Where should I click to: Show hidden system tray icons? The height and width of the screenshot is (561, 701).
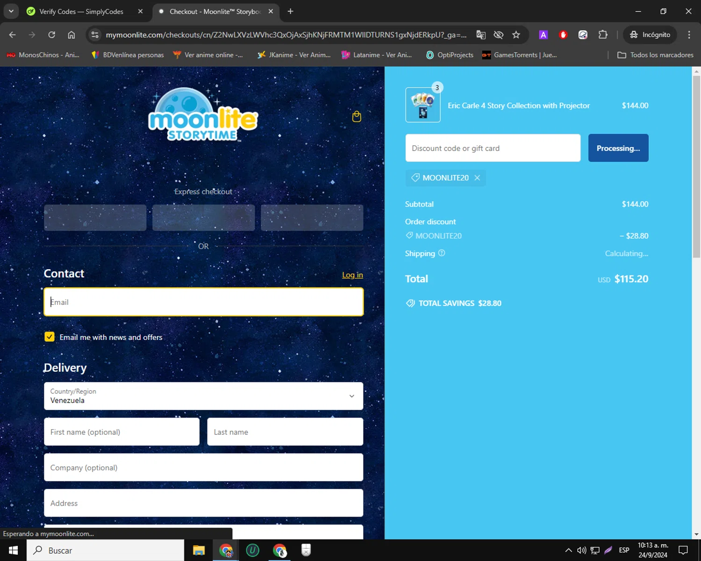coord(568,550)
